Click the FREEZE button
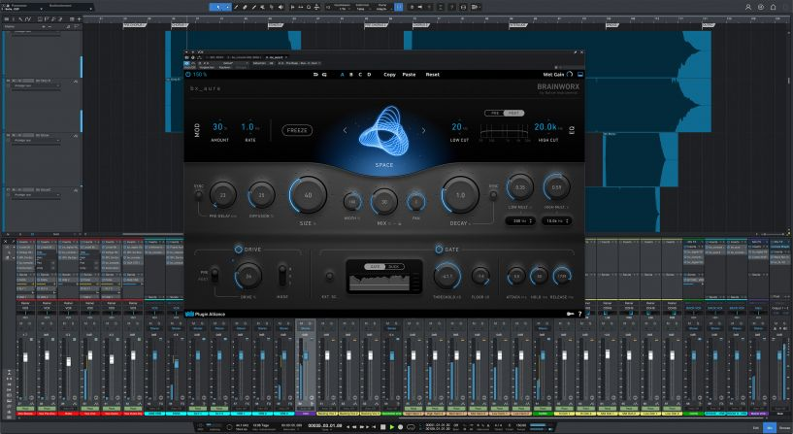 coord(297,130)
